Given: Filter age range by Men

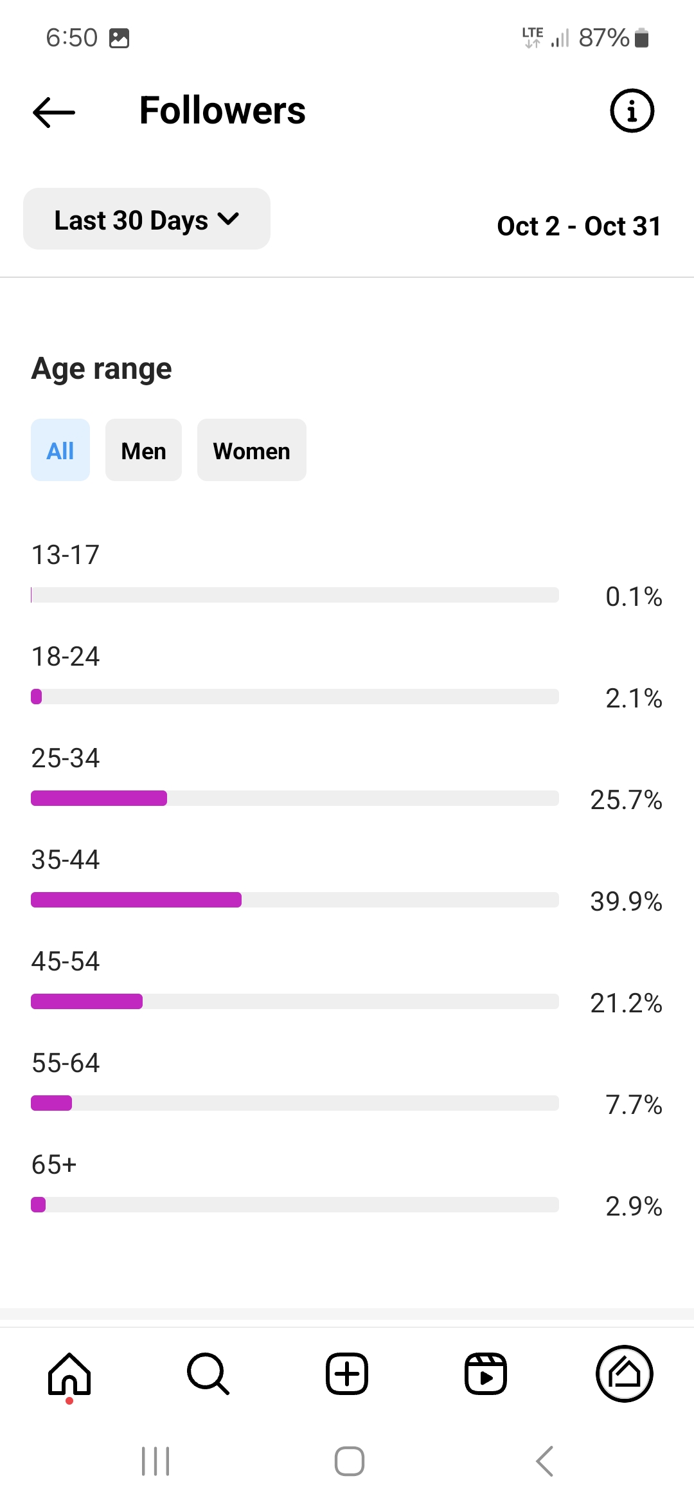Looking at the screenshot, I should pyautogui.click(x=143, y=450).
